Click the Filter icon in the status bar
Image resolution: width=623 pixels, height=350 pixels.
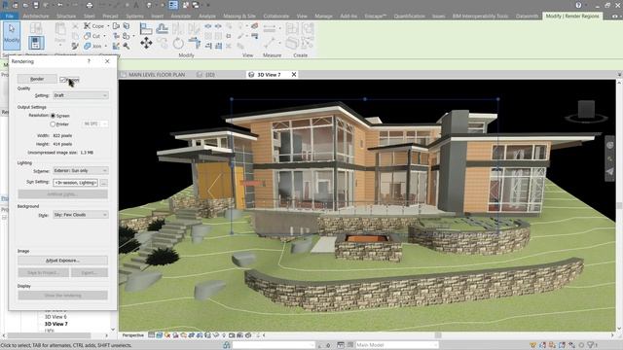[x=591, y=346]
